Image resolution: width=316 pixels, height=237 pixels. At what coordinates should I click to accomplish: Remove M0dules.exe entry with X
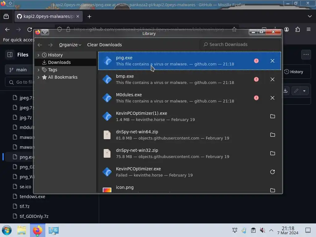(x=272, y=98)
